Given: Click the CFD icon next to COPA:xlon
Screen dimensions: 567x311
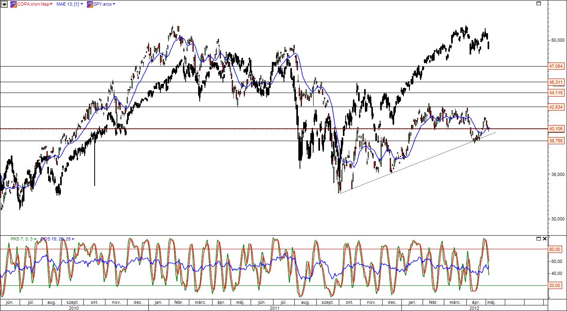Looking at the screenshot, I should (13, 4).
